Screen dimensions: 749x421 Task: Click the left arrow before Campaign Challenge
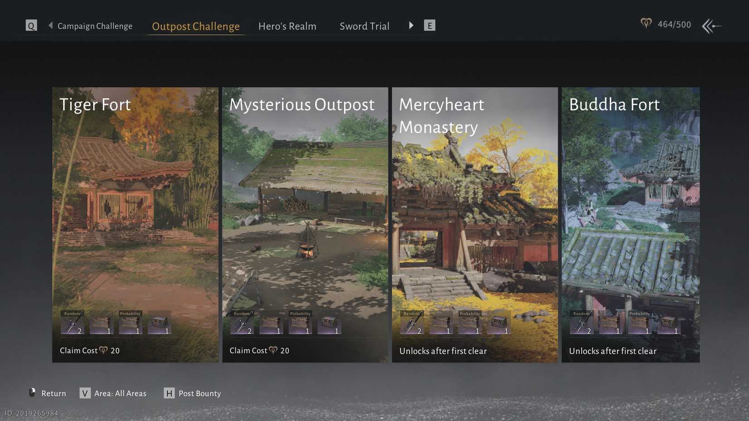pos(50,25)
